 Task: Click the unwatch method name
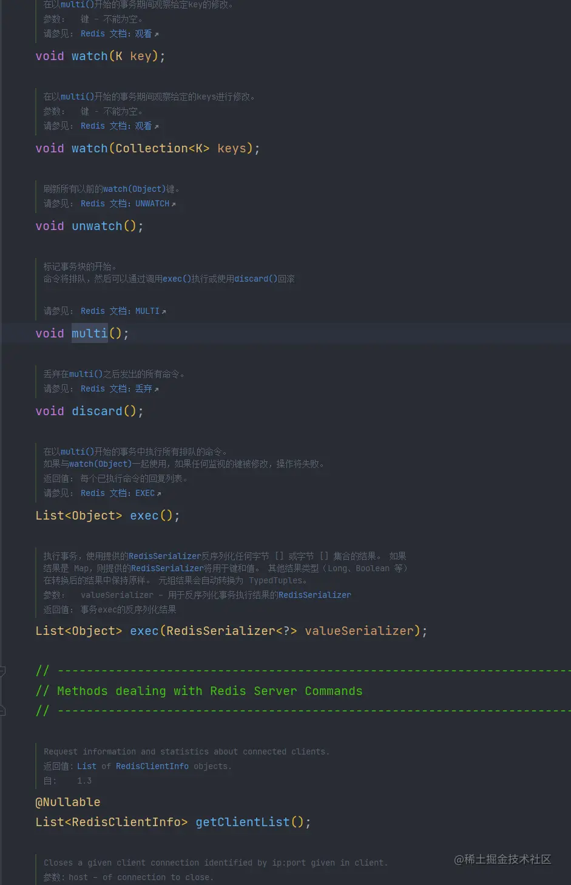(97, 226)
